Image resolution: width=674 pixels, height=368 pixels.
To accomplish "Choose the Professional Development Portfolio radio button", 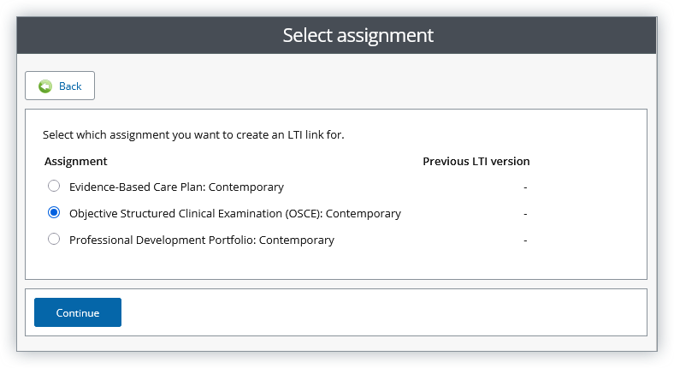I will tap(54, 240).
